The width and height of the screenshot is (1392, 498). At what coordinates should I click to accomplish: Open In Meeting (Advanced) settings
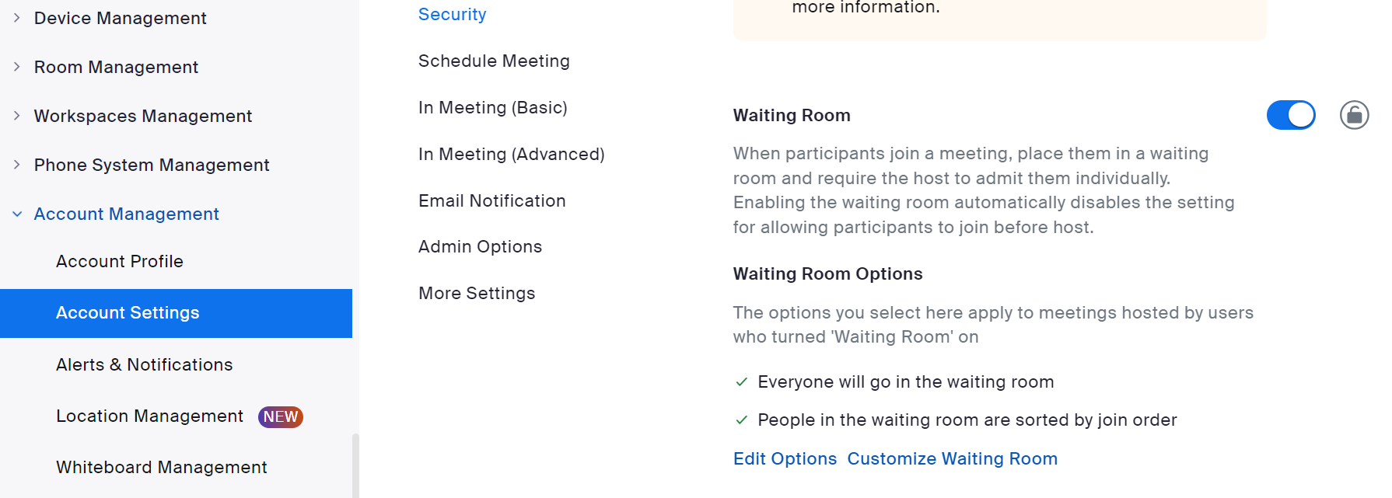512,154
